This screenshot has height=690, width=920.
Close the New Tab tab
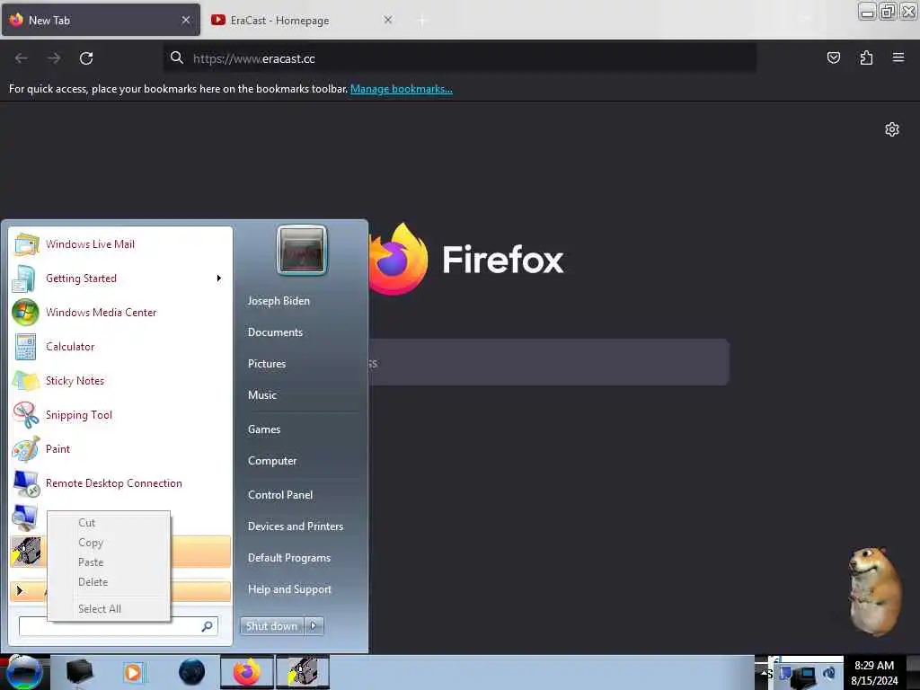[186, 20]
